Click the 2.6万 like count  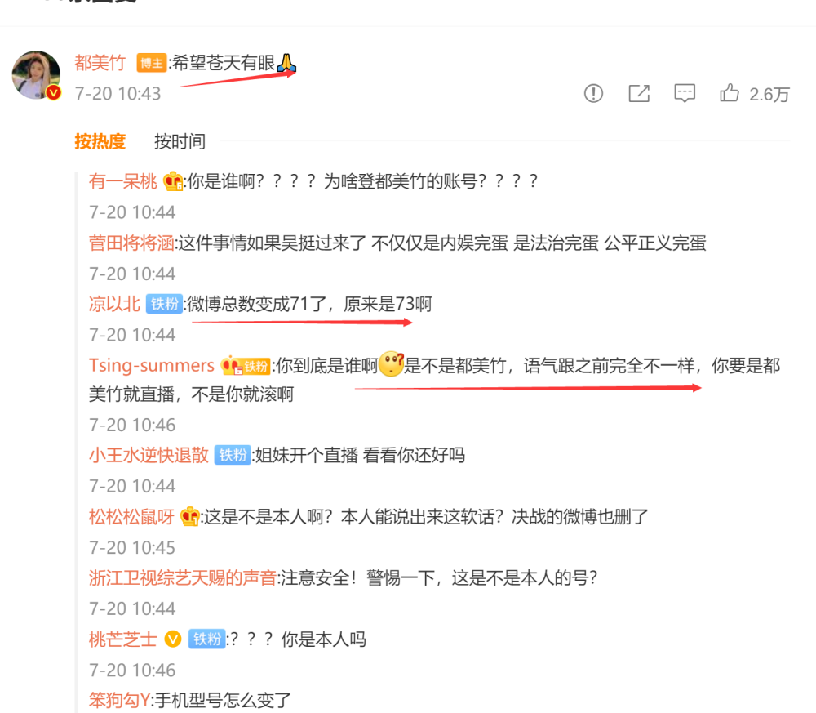click(x=769, y=94)
